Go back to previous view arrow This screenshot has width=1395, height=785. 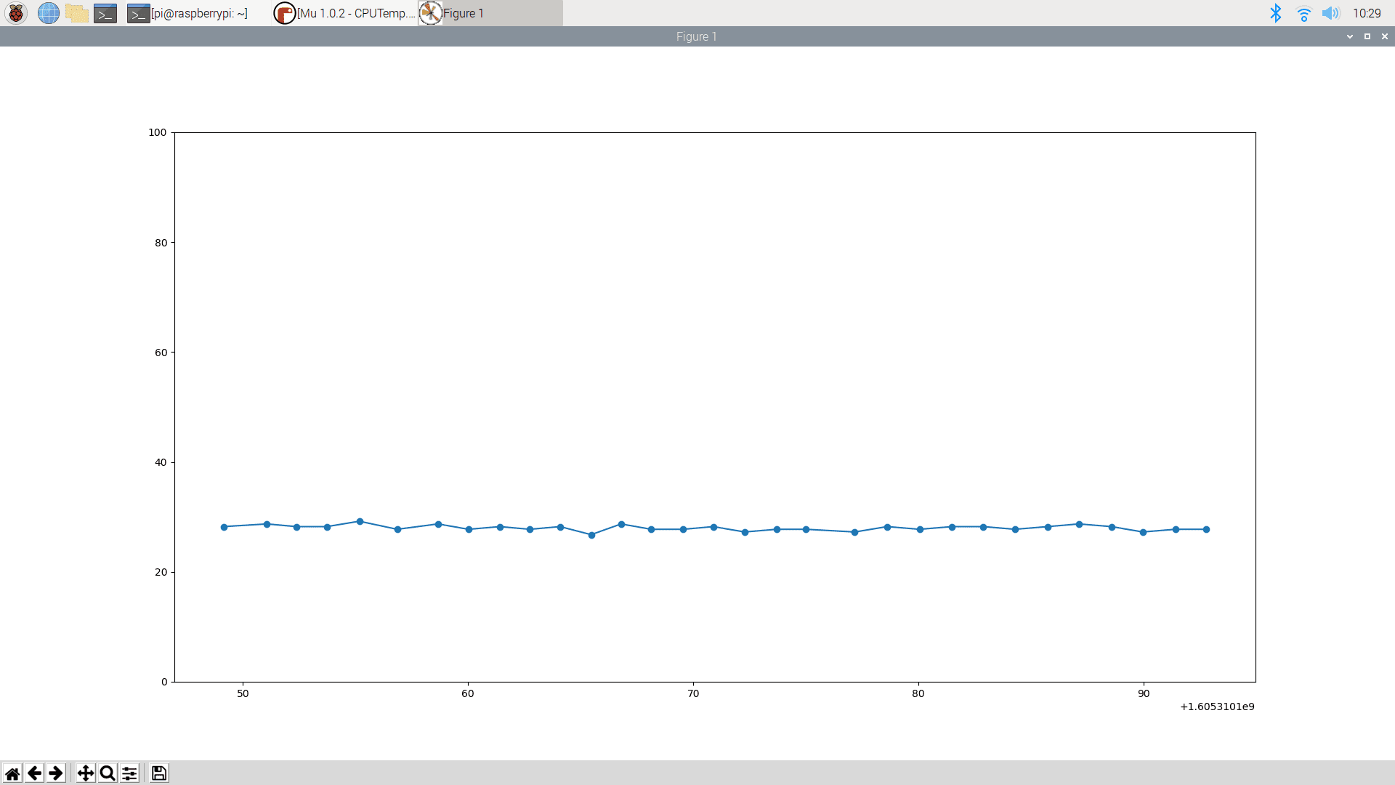point(34,773)
